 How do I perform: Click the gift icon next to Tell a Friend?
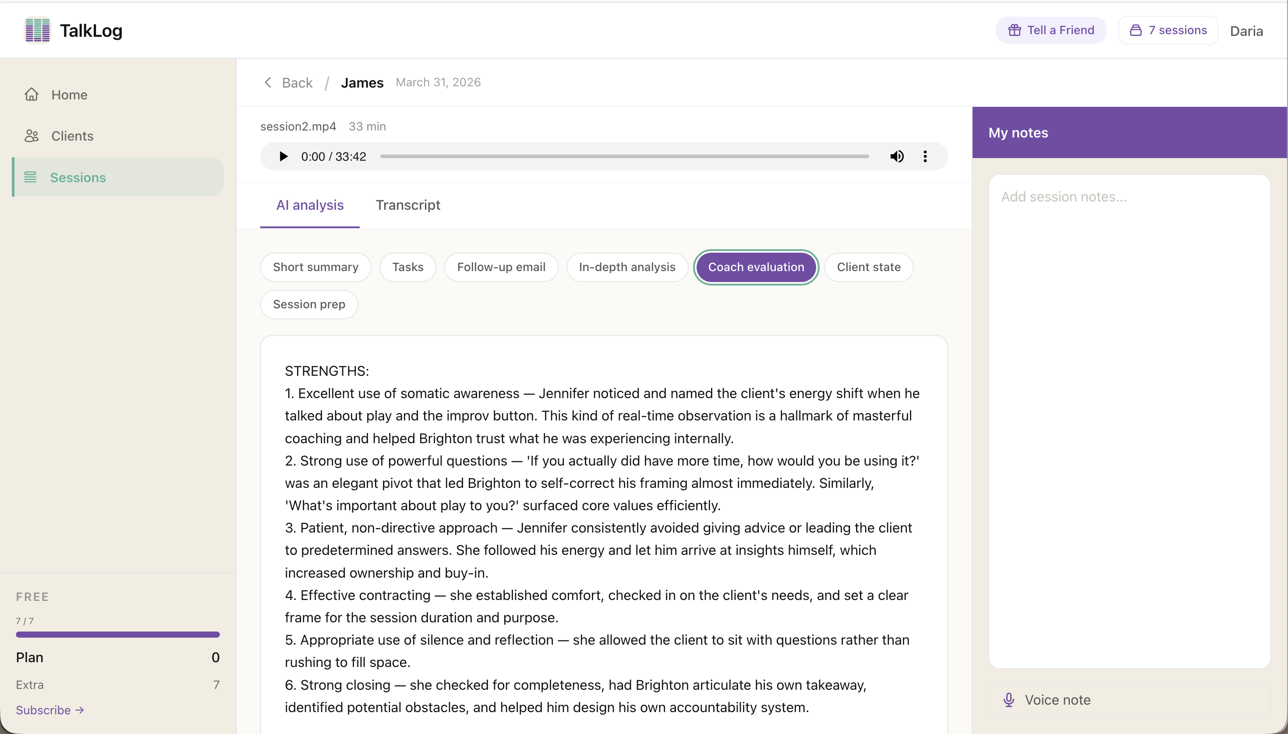(x=1015, y=30)
